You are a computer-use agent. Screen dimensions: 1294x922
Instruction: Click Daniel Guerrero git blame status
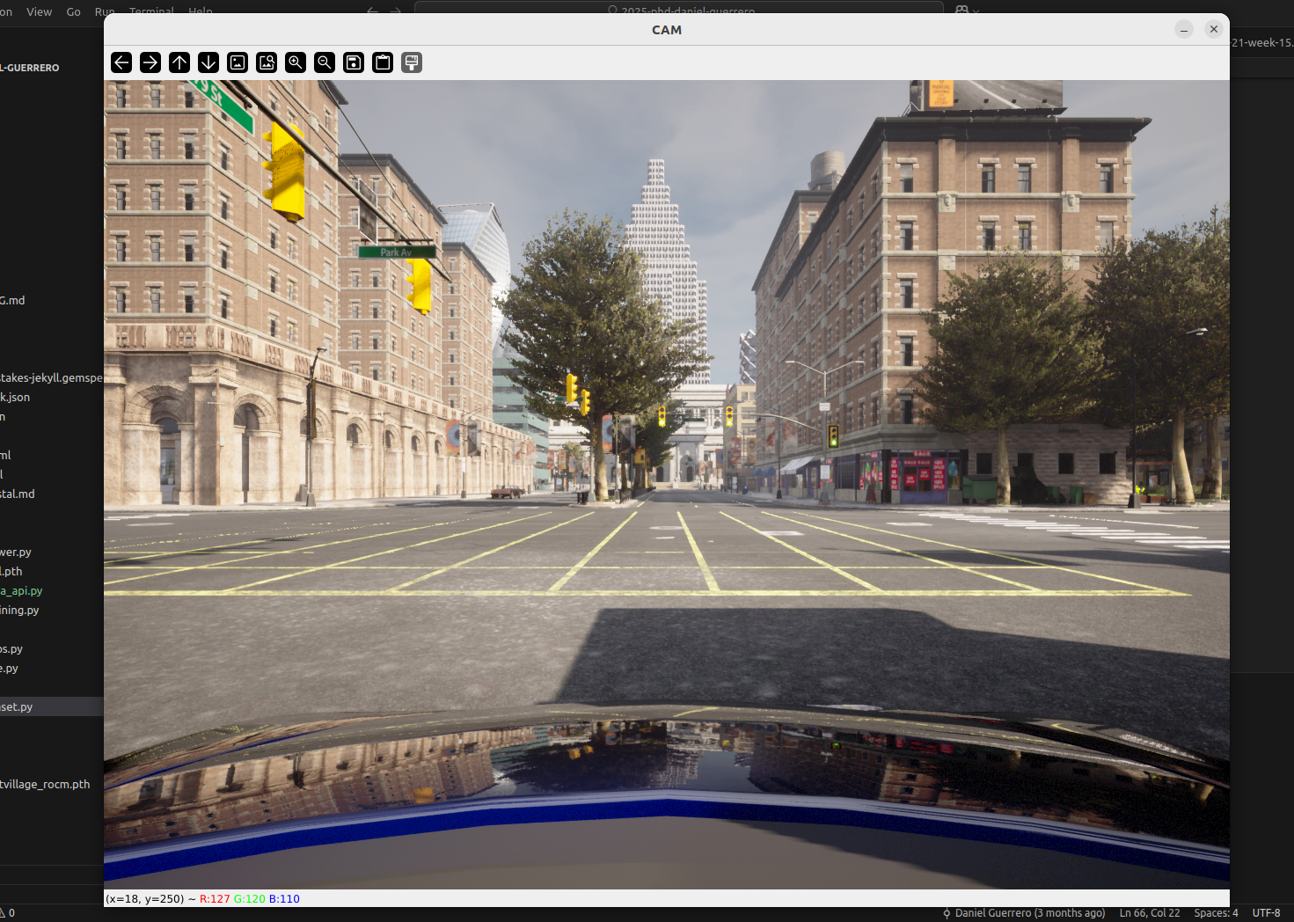point(1025,913)
